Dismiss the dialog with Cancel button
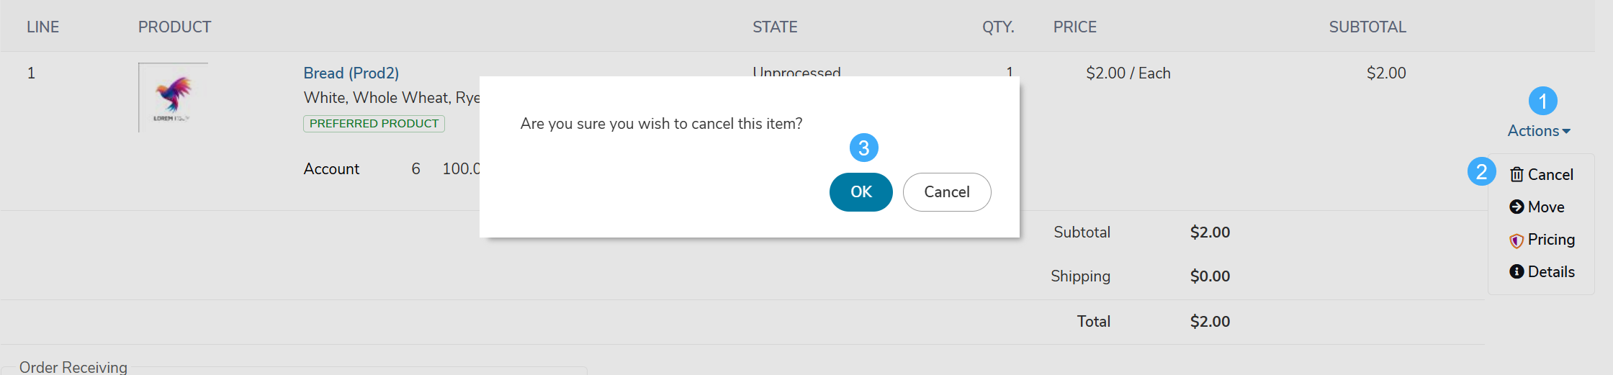This screenshot has width=1613, height=375. (x=947, y=192)
